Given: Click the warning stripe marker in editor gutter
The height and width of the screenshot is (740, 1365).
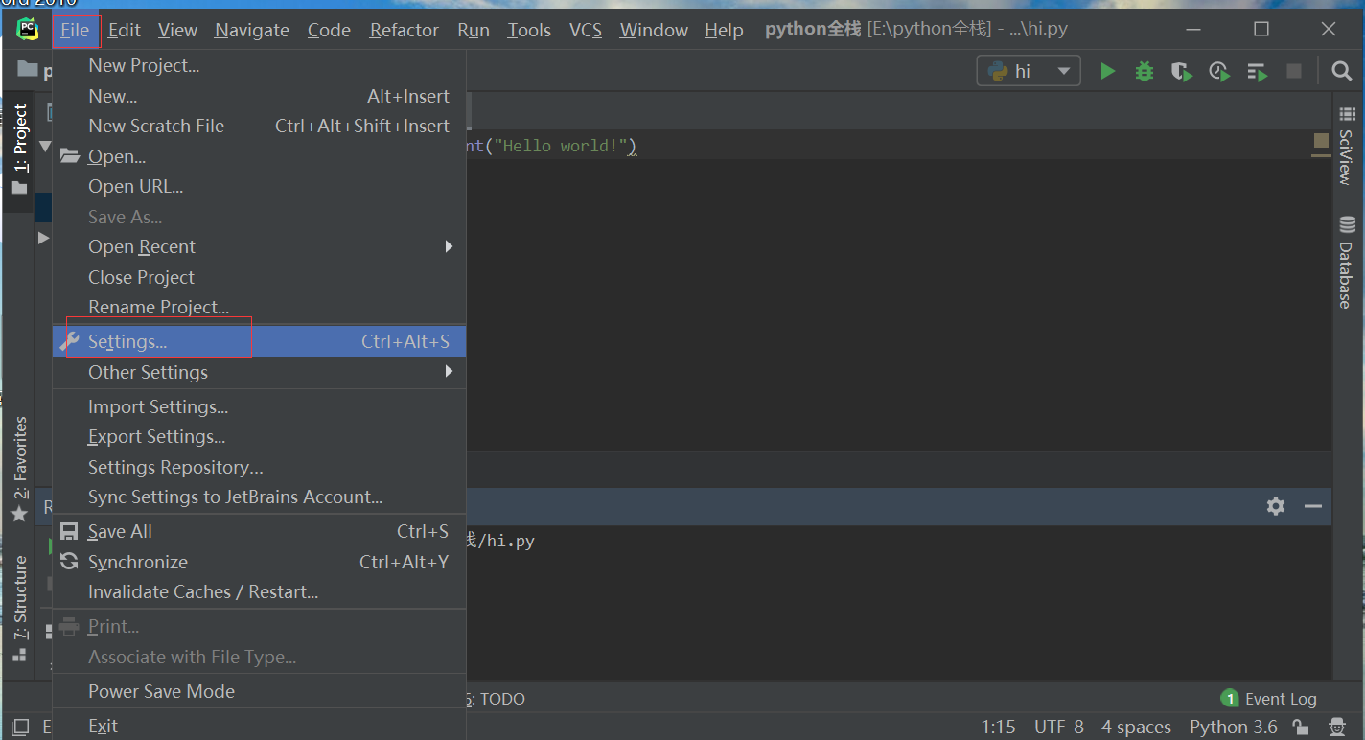Looking at the screenshot, I should (x=1321, y=141).
